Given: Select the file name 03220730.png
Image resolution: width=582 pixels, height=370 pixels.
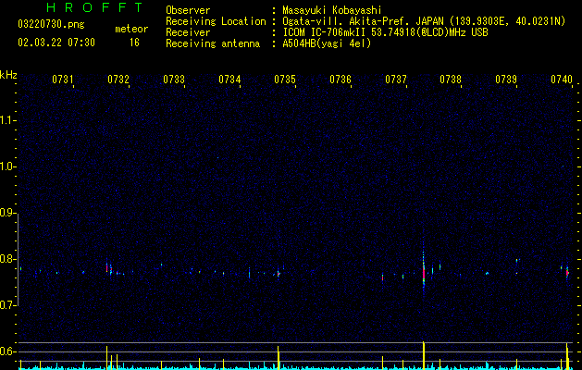Looking at the screenshot, I should (x=51, y=24).
